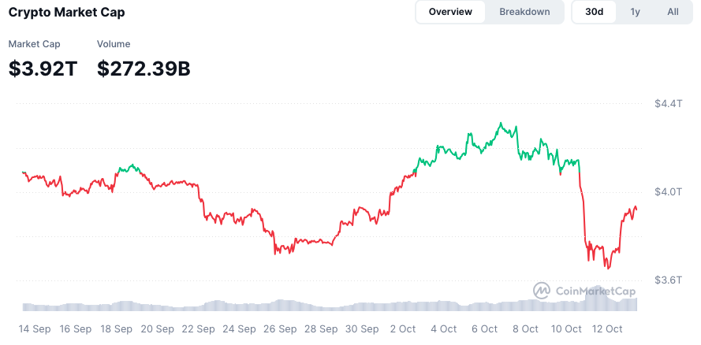This screenshot has height=345, width=701.
Task: Select the $3.92T market cap value
Action: point(43,69)
